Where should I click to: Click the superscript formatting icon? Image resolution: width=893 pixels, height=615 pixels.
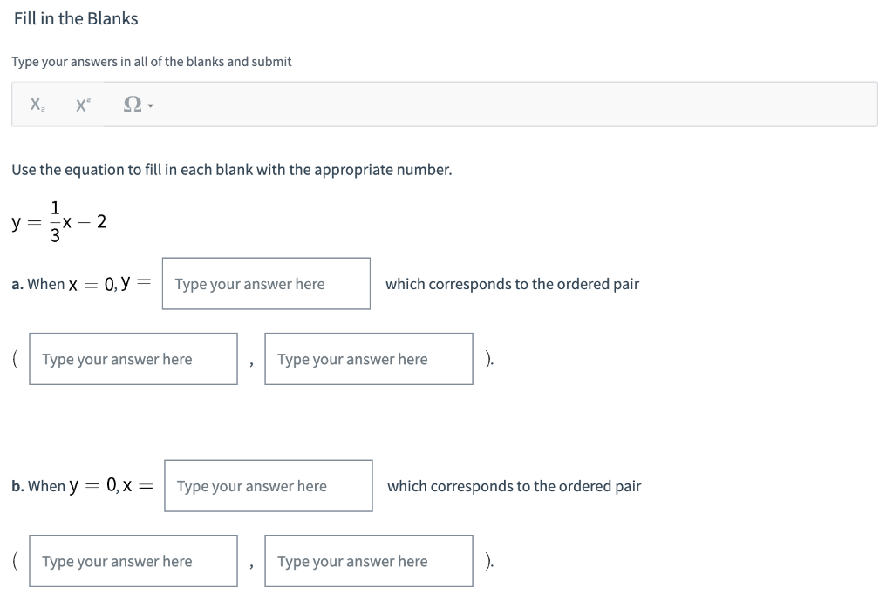tap(83, 105)
